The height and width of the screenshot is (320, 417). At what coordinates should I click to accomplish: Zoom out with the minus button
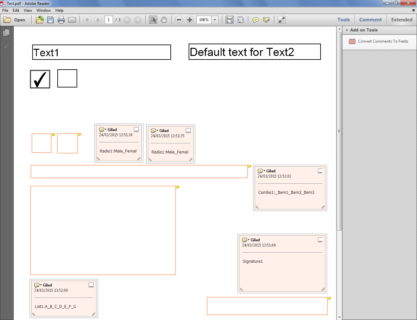pyautogui.click(x=179, y=20)
